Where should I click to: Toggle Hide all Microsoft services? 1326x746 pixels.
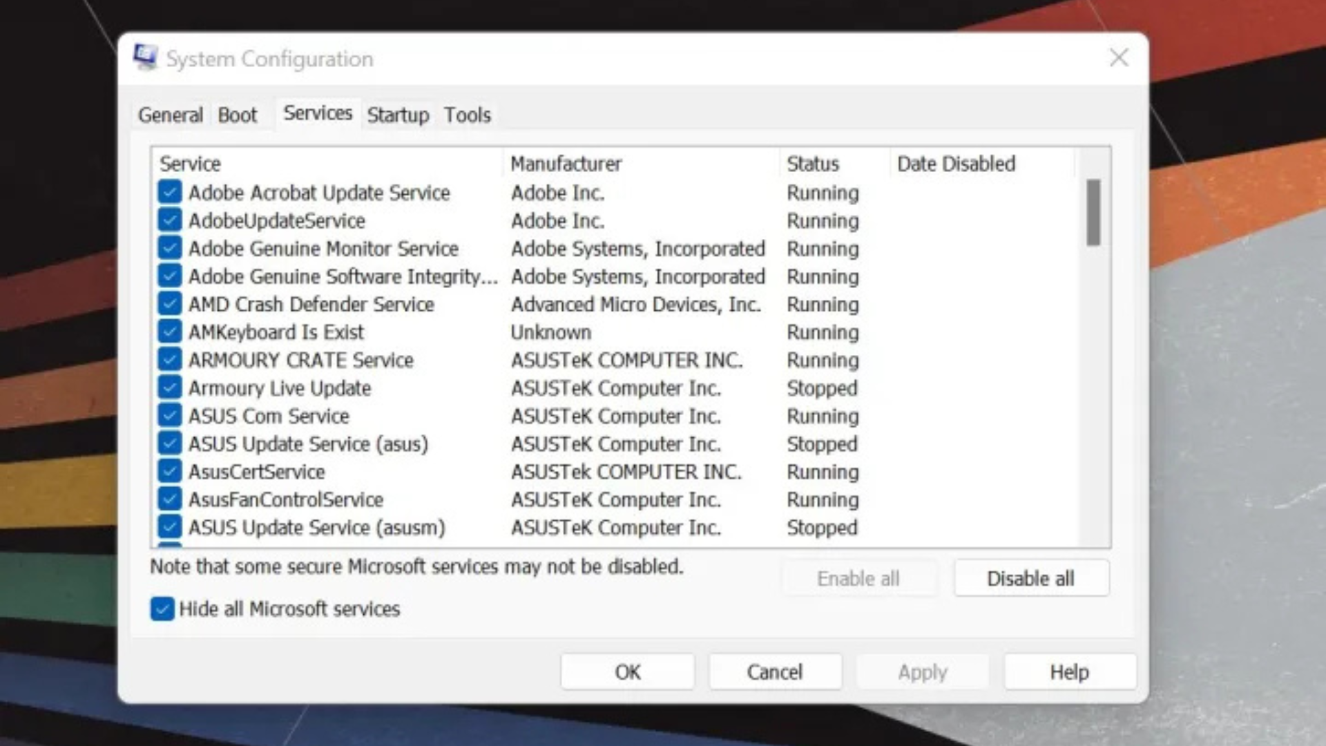pyautogui.click(x=161, y=609)
